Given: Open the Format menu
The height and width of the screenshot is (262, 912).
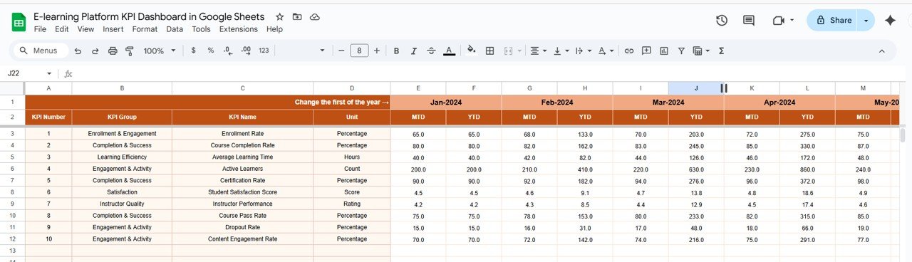Looking at the screenshot, I should click(145, 29).
